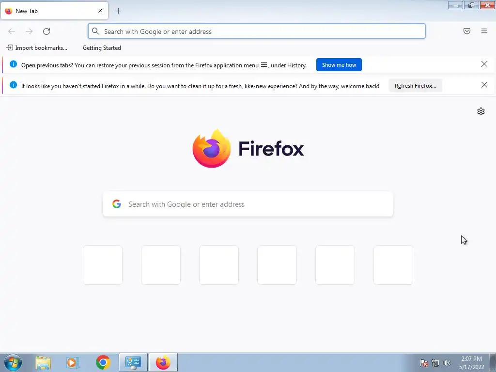Open the Windows Start menu
This screenshot has width=496, height=372.
click(13, 362)
